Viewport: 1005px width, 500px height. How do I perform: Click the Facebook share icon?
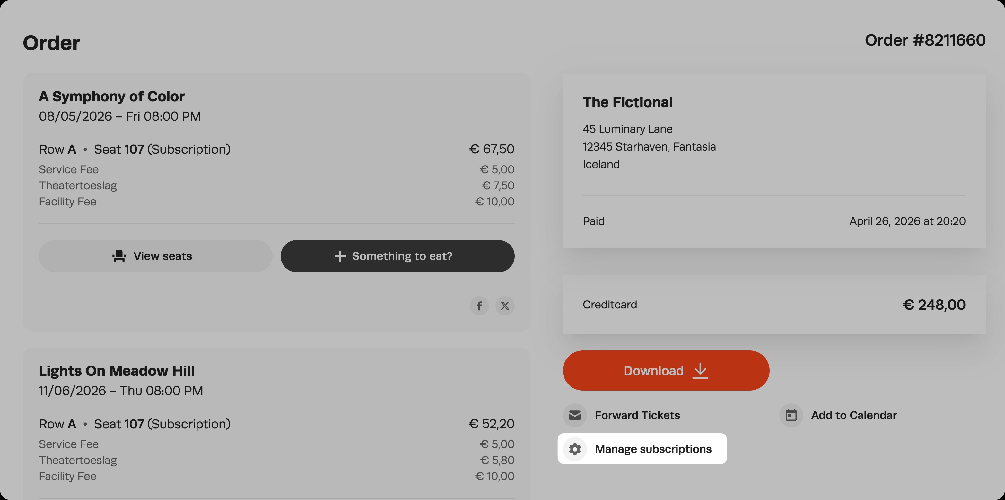pos(479,306)
